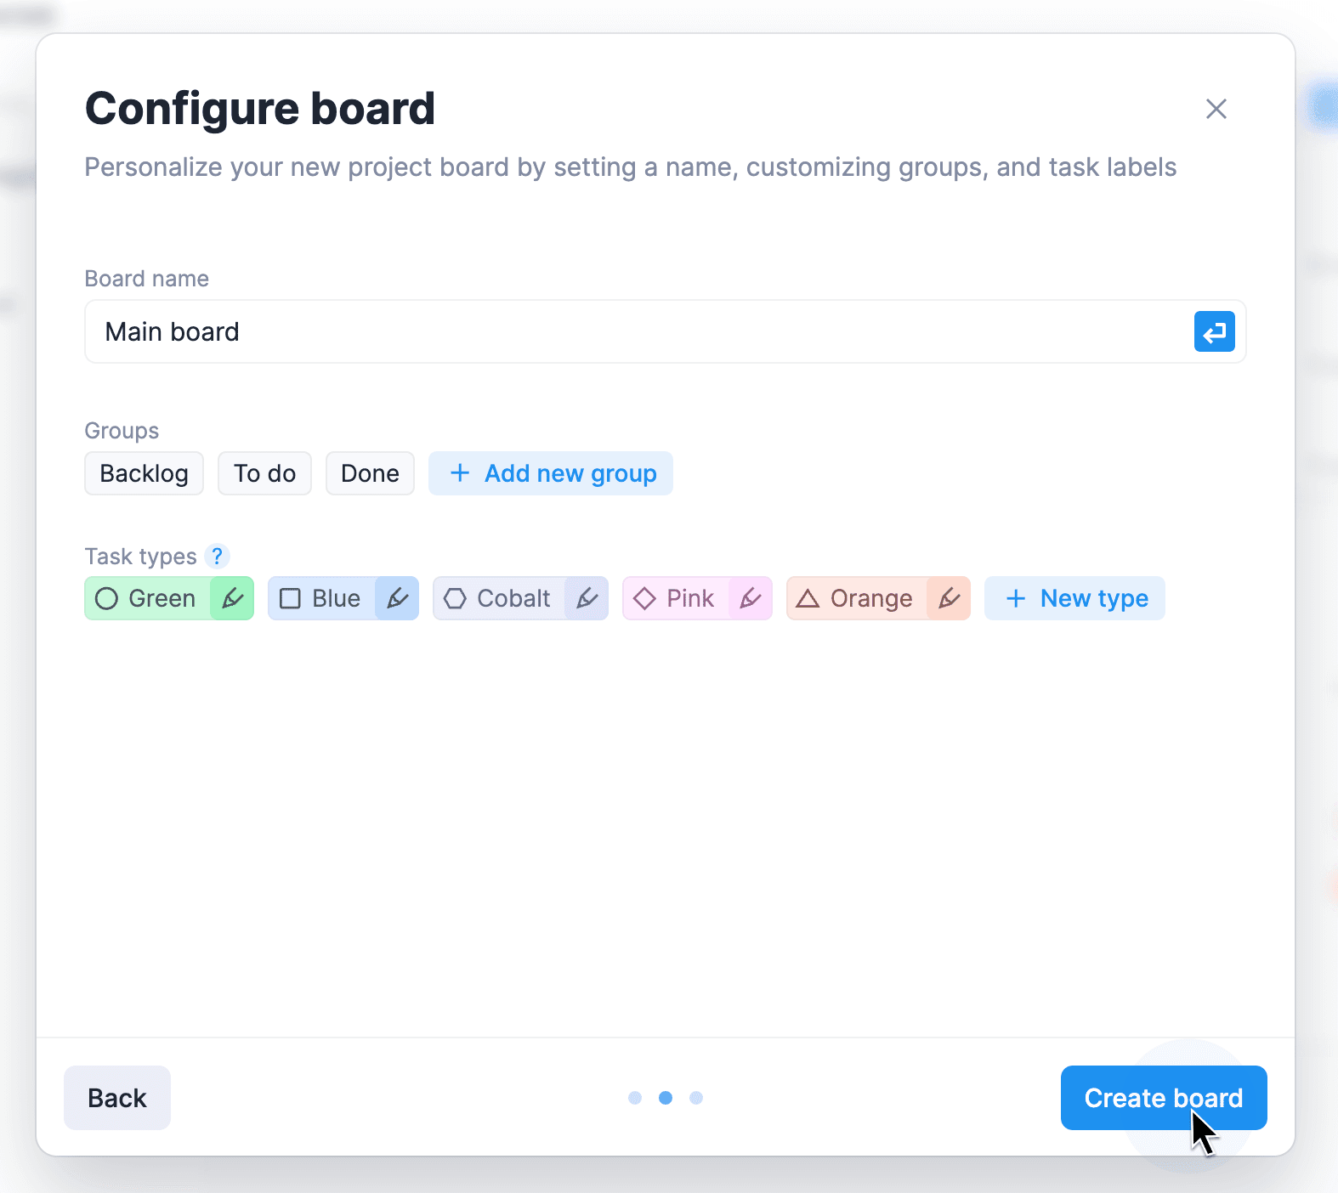This screenshot has height=1193, width=1338.
Task: Edit the Pink task type color
Action: (751, 598)
